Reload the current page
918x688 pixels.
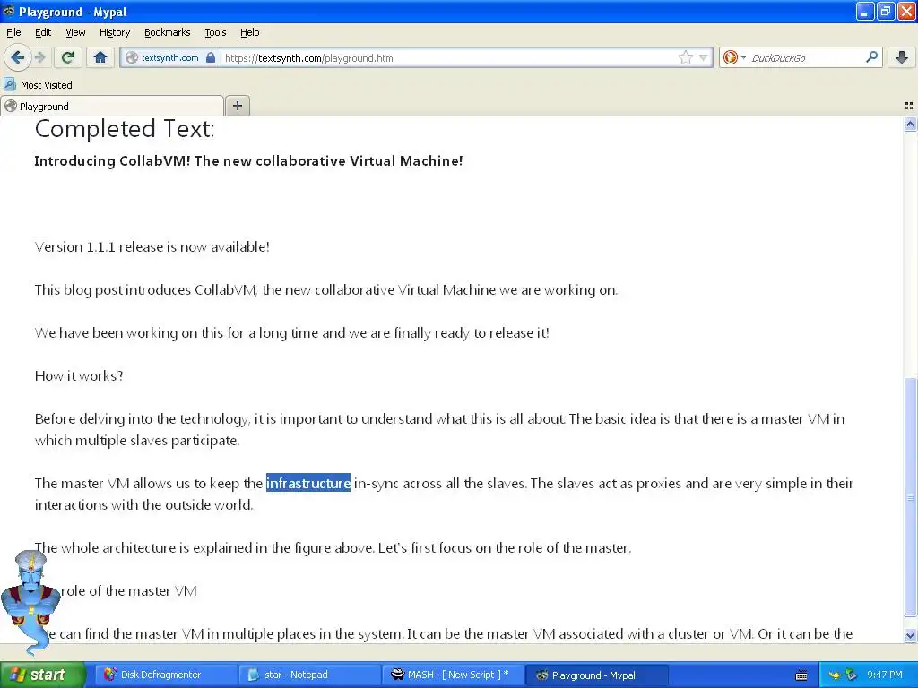click(x=67, y=57)
